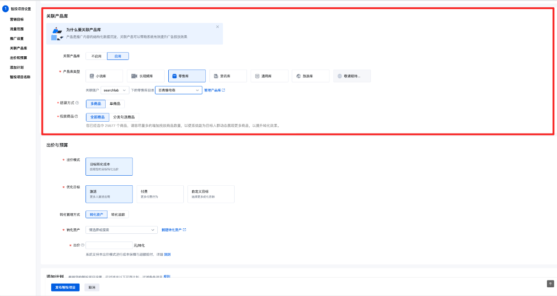Close the 为什么要关联产品库 info banner

tap(218, 27)
